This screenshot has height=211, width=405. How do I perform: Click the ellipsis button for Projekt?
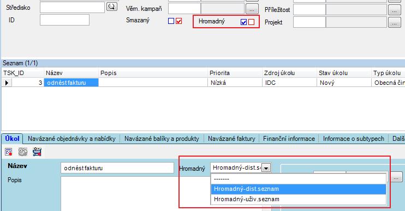coord(395,22)
